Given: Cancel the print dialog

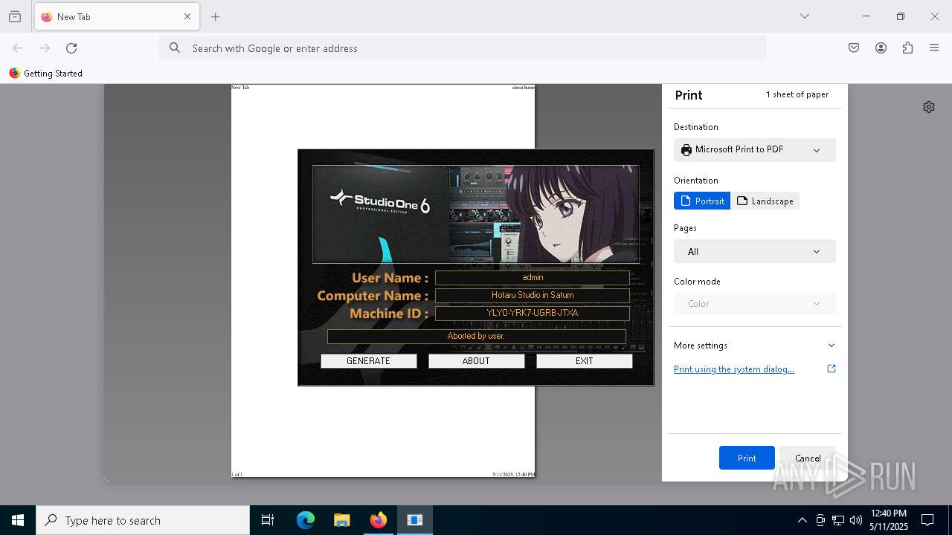Looking at the screenshot, I should [x=808, y=458].
